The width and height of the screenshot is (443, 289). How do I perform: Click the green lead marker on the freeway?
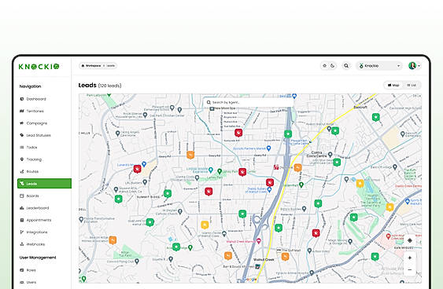288,134
